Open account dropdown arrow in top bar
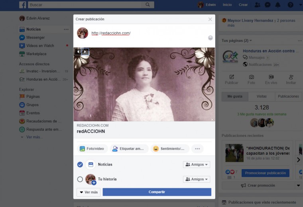Viewport: 303px width, 207px height. [301, 5]
